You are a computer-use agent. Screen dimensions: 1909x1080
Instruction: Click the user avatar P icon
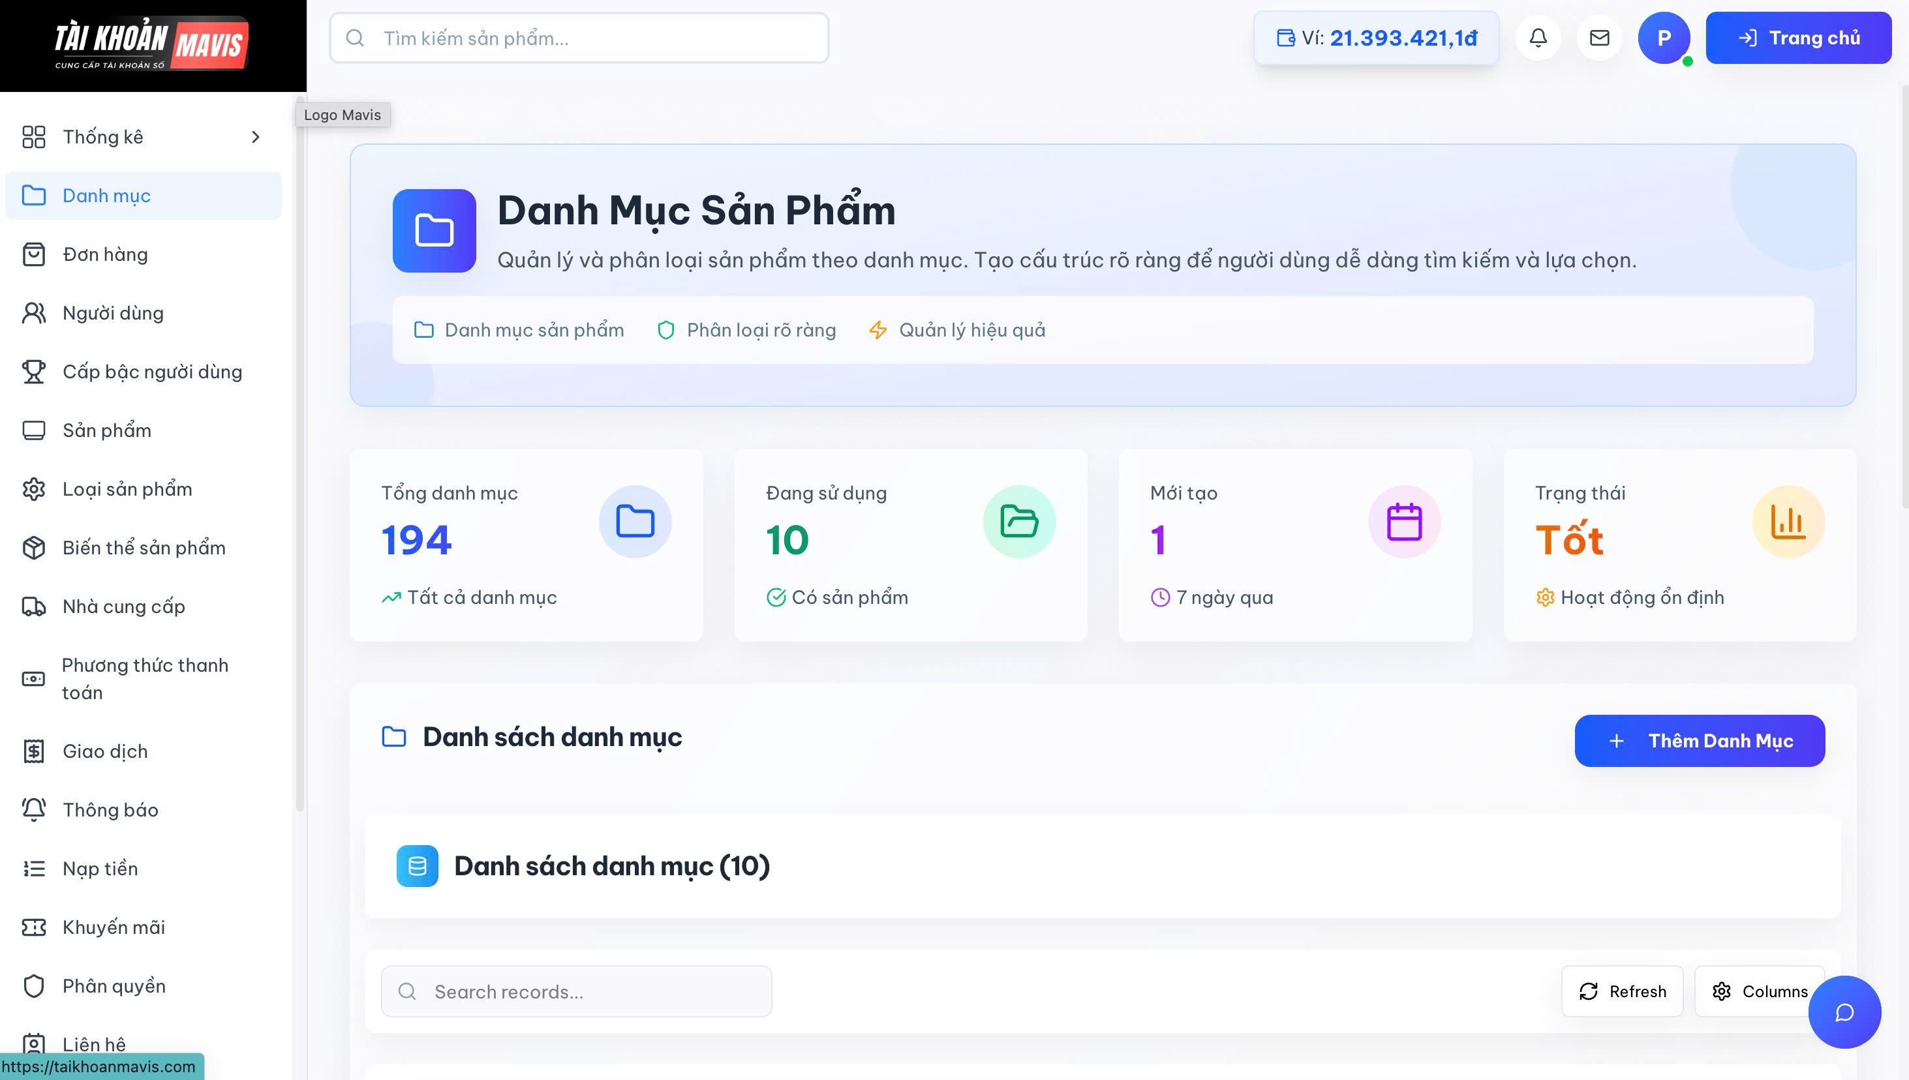pyautogui.click(x=1664, y=38)
